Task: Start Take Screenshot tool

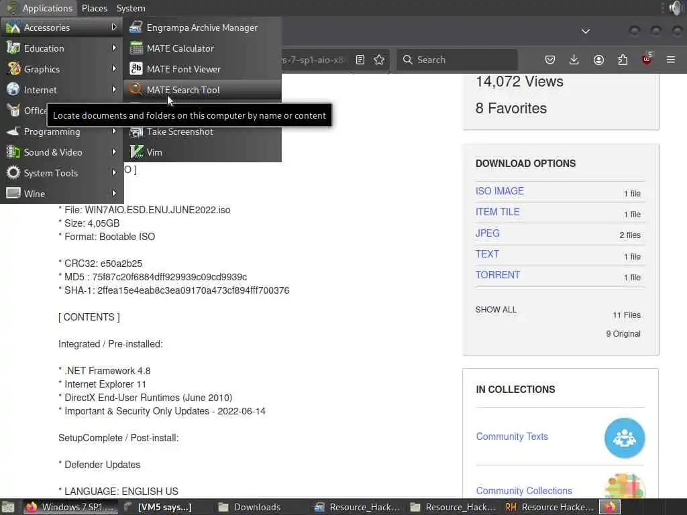Action: click(x=202, y=131)
